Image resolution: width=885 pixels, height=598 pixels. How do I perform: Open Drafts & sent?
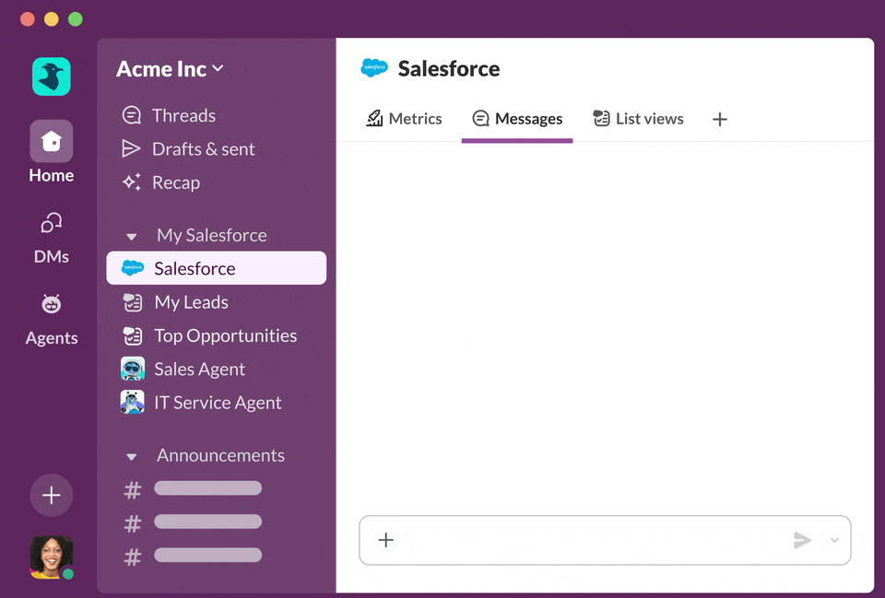(x=203, y=149)
